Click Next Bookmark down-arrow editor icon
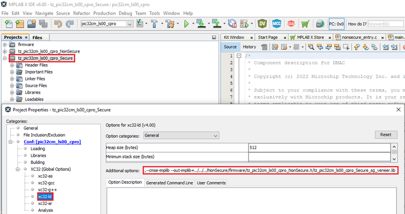The image size is (405, 214). (x=366, y=47)
